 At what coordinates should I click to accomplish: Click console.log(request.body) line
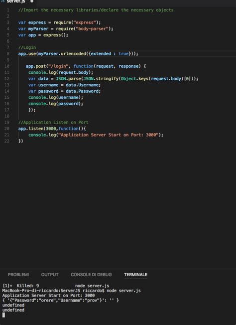(61, 72)
